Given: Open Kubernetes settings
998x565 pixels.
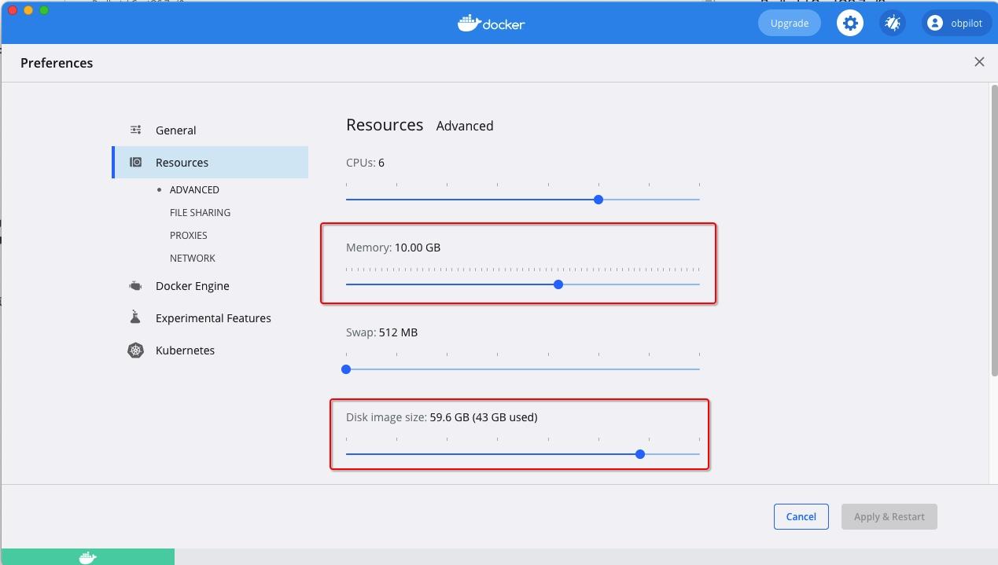Looking at the screenshot, I should 210,350.
